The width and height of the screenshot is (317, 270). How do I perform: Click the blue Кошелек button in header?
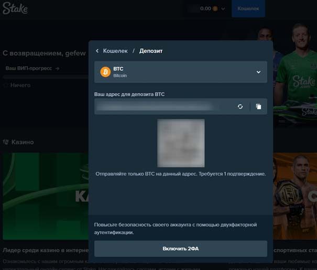[248, 9]
